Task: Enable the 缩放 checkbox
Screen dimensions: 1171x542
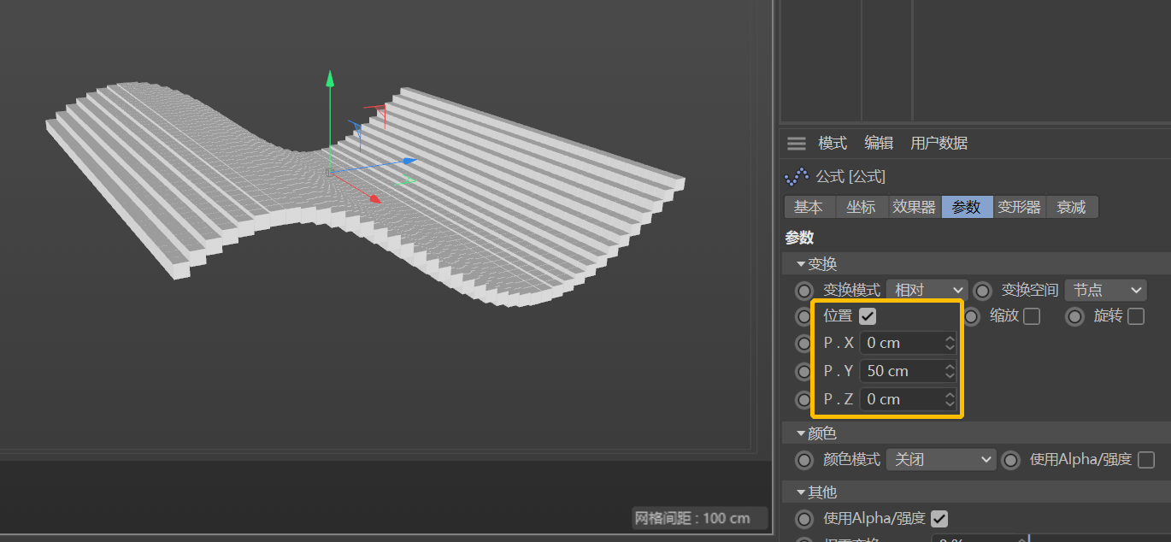Action: [1032, 316]
